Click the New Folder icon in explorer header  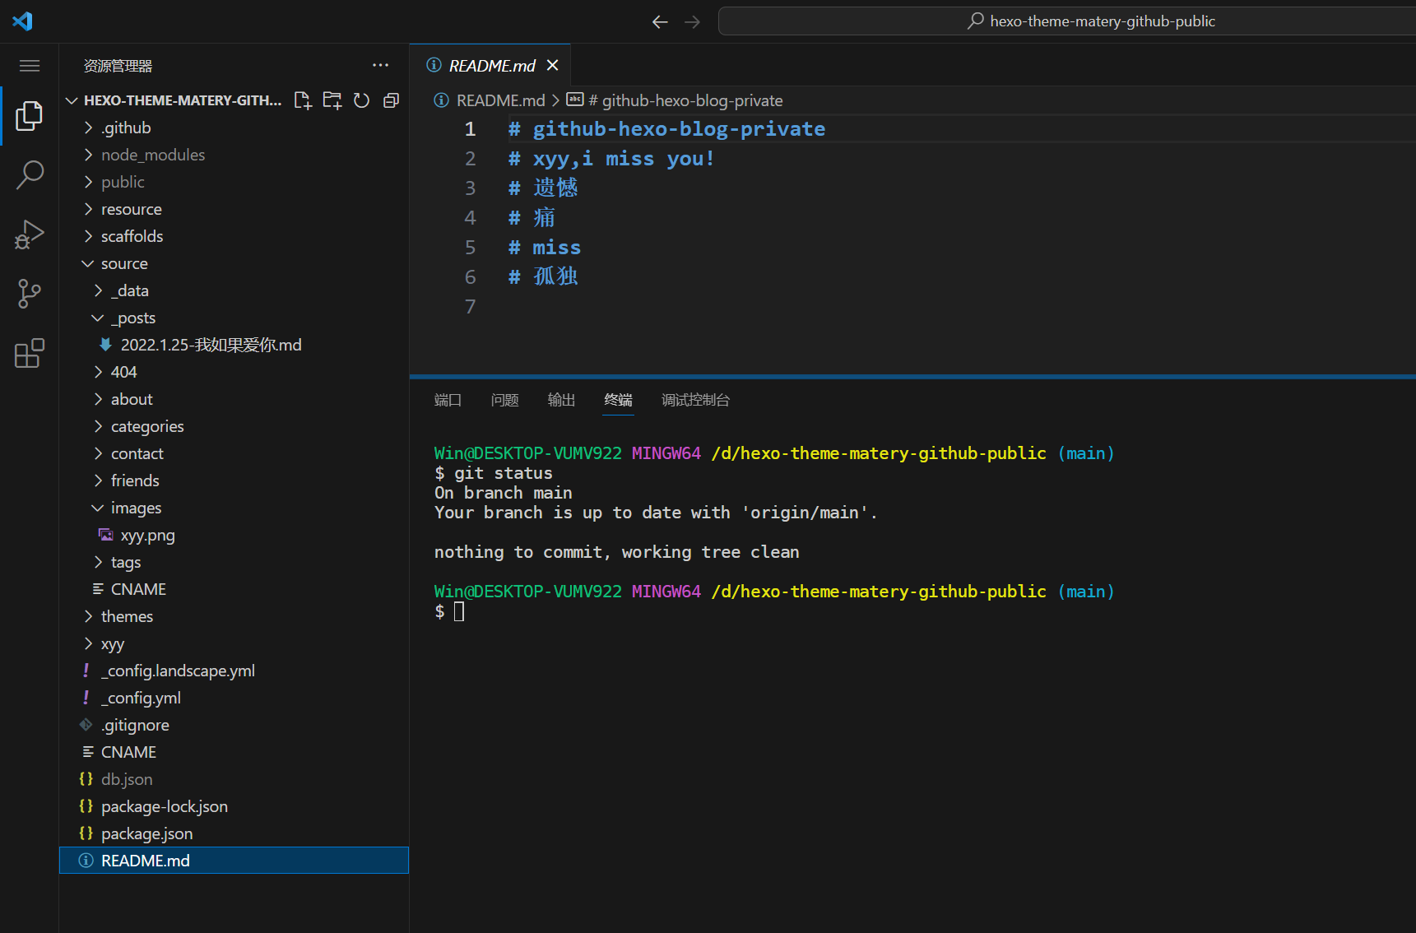tap(332, 100)
